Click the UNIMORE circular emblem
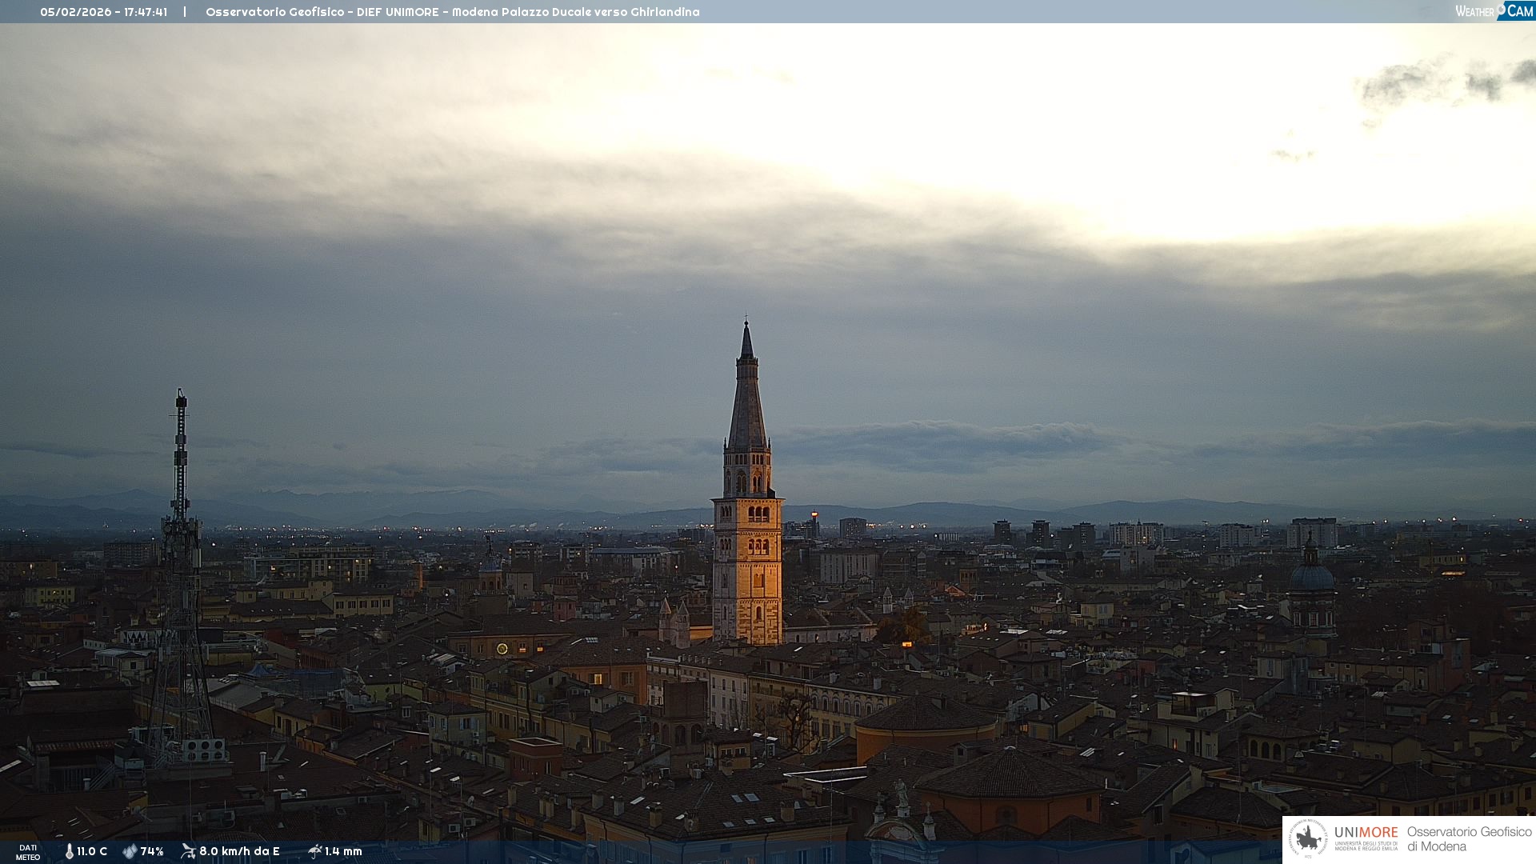The width and height of the screenshot is (1536, 864). [x=1308, y=839]
